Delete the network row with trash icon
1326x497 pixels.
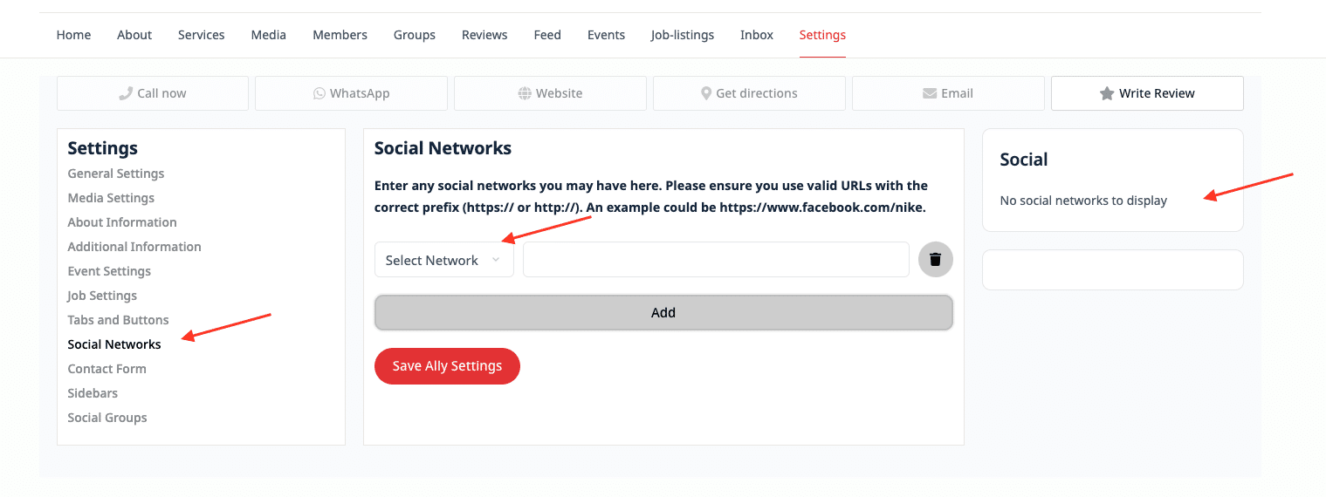coord(936,260)
